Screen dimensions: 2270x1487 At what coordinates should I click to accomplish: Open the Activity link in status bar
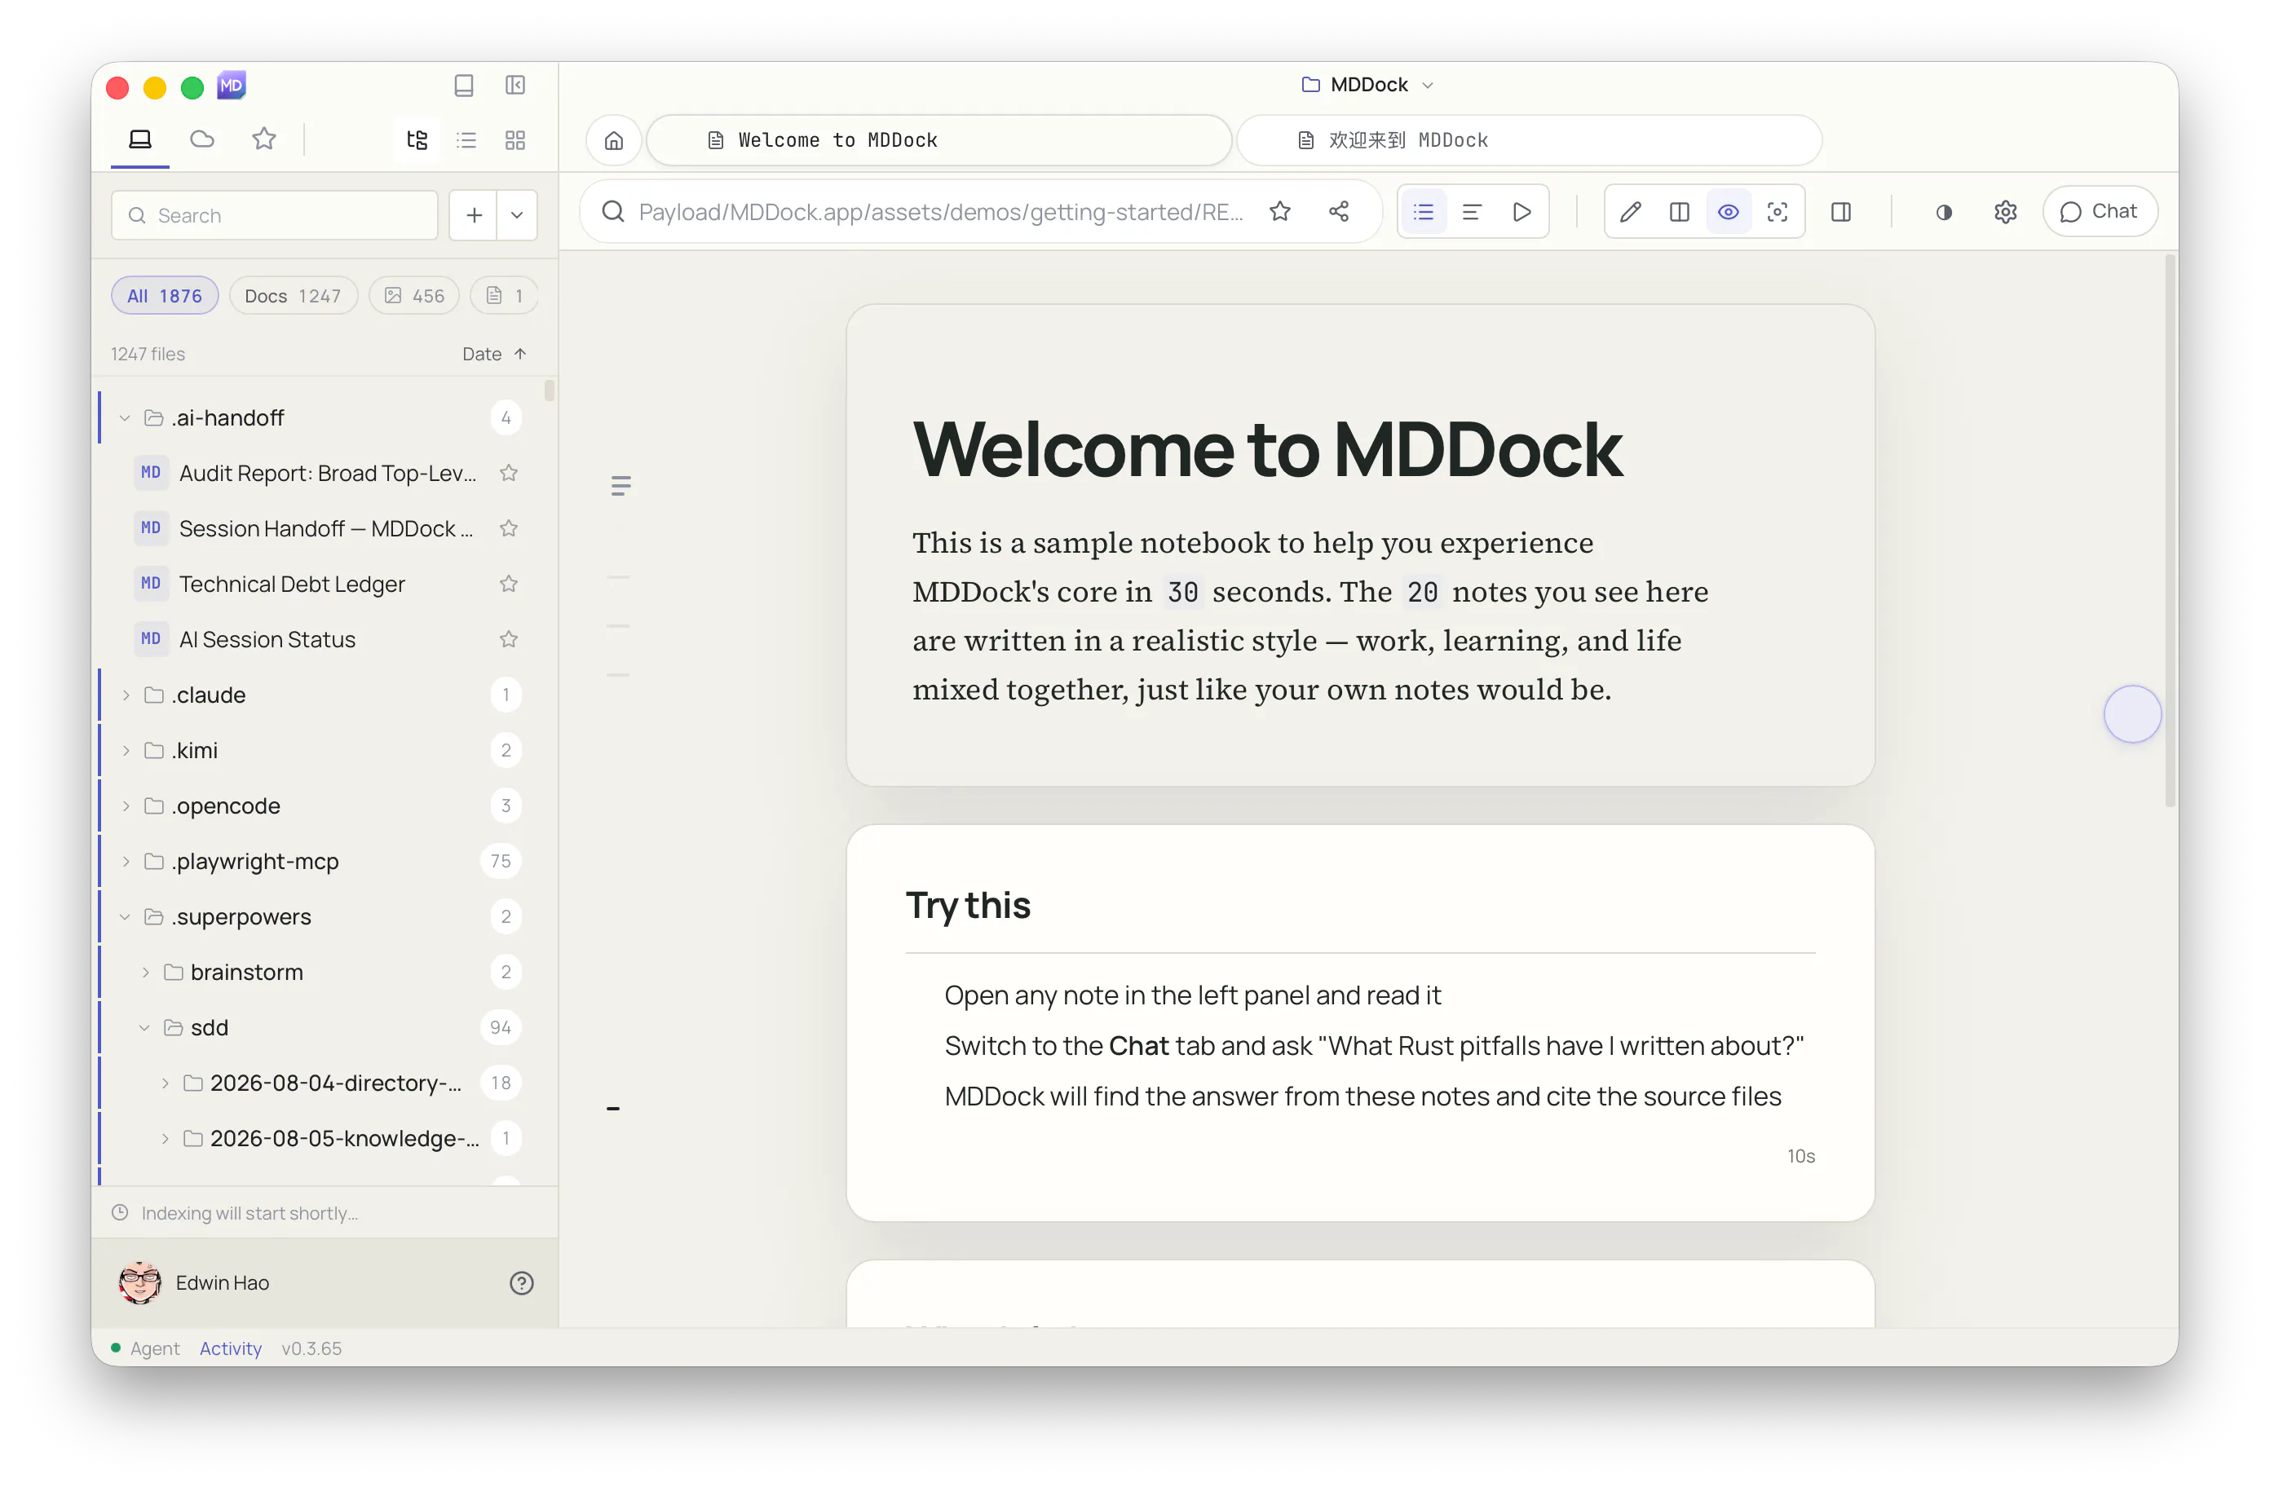(x=231, y=1348)
